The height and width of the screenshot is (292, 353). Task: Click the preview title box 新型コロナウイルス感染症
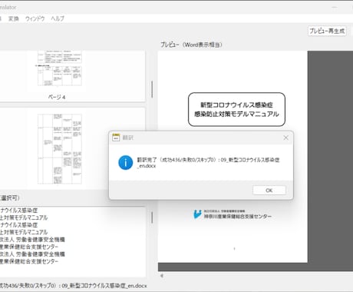pos(236,109)
